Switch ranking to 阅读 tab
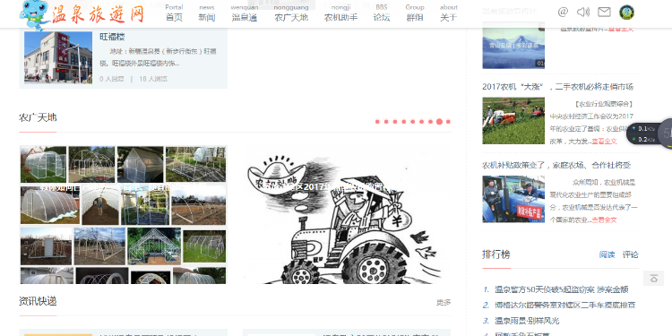672x336 pixels. (x=607, y=254)
